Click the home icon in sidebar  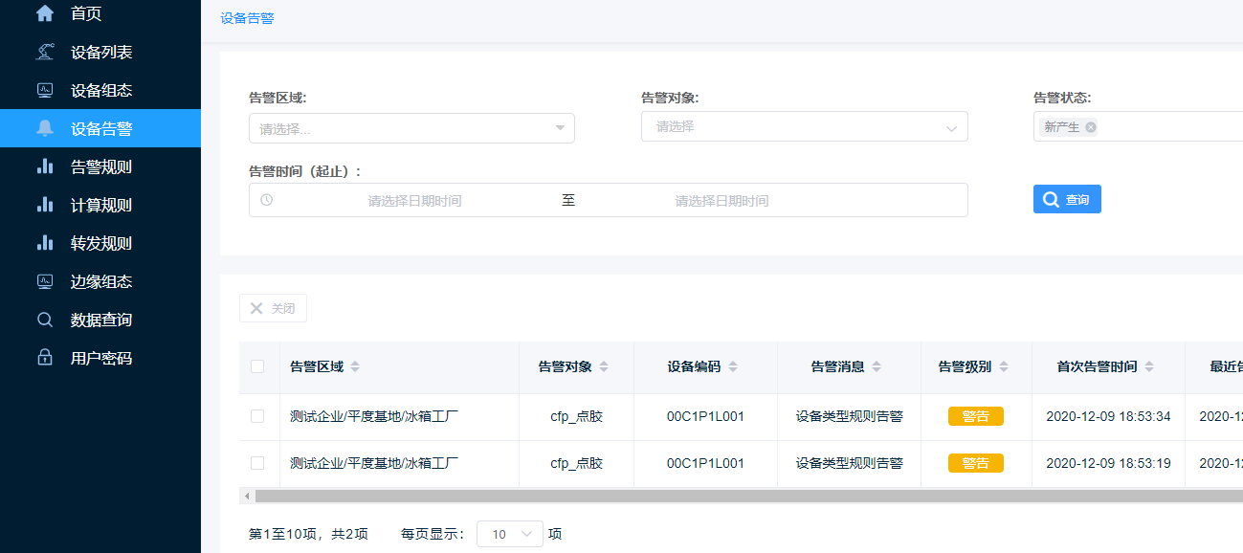(45, 13)
